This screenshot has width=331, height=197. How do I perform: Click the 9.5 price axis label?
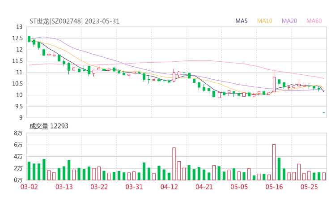click(19, 106)
